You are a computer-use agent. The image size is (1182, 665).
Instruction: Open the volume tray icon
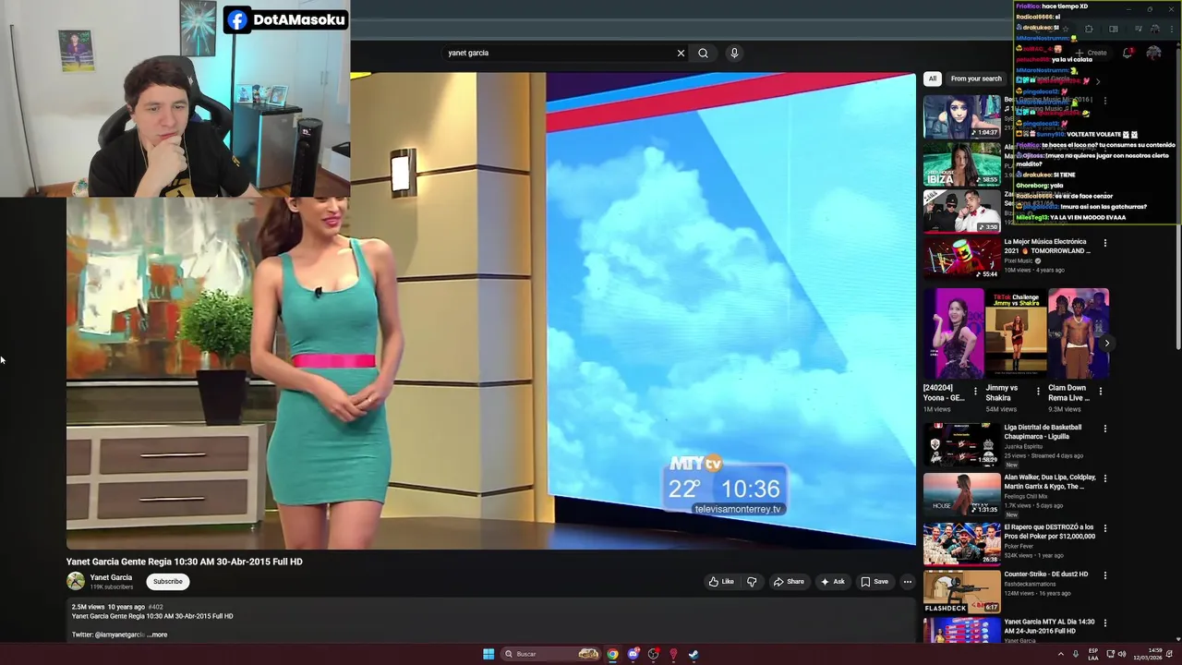[x=1122, y=654]
